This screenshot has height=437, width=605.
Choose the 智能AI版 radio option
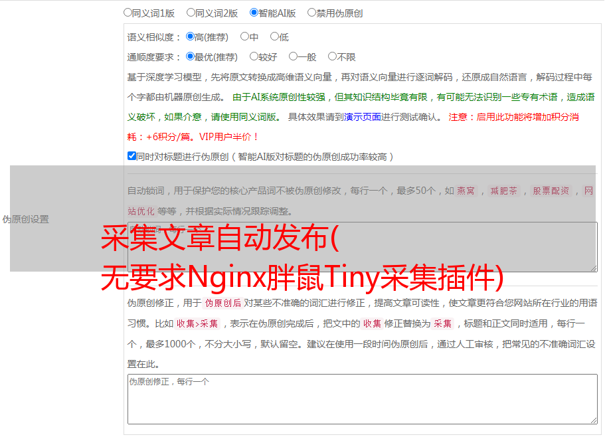254,13
